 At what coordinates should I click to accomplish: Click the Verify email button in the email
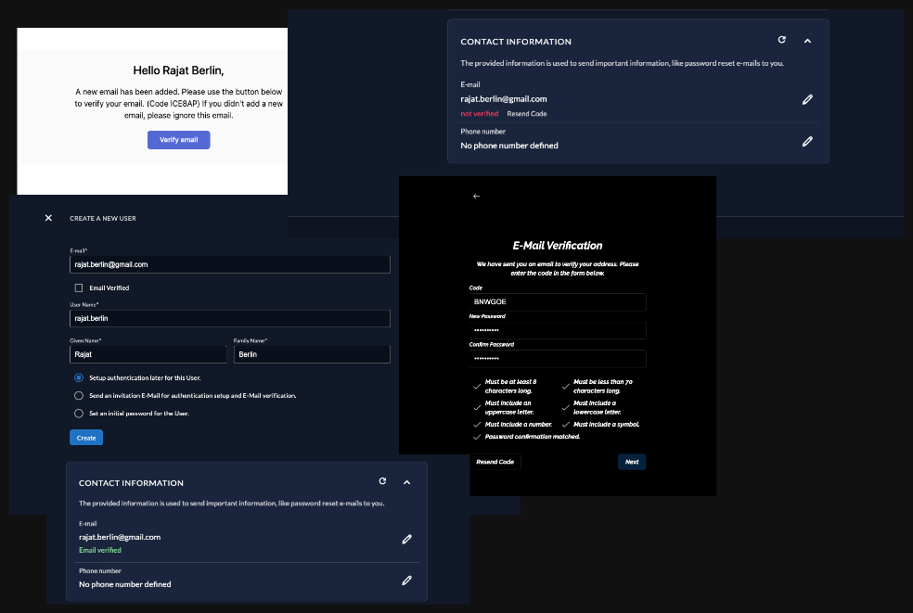pyautogui.click(x=178, y=140)
